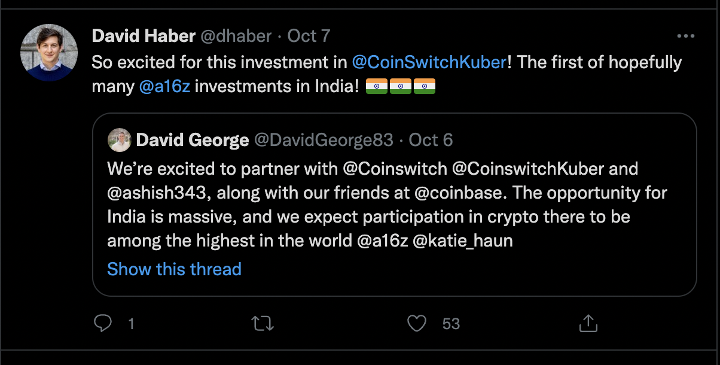Click the @DavidGeorge83 handle
Image resolution: width=720 pixels, height=365 pixels.
click(324, 141)
